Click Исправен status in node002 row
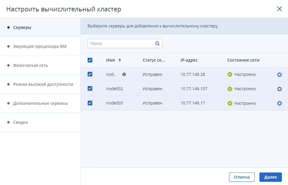Image resolution: width=288 pixels, height=185 pixels. tap(152, 89)
